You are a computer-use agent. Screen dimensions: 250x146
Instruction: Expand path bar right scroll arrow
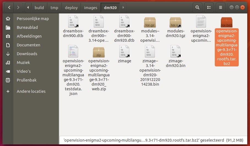tap(123, 8)
